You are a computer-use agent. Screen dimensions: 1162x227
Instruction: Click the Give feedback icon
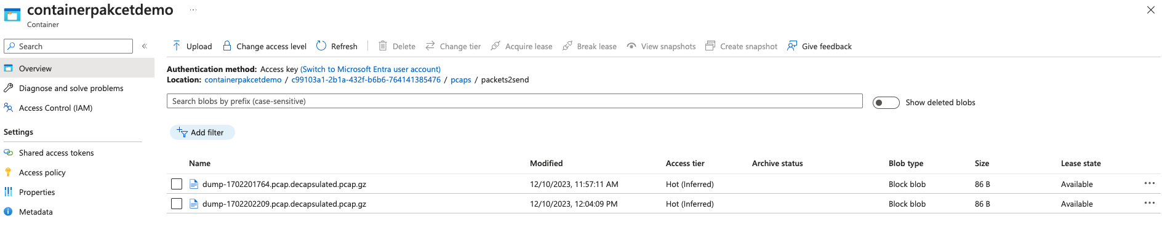tap(792, 46)
